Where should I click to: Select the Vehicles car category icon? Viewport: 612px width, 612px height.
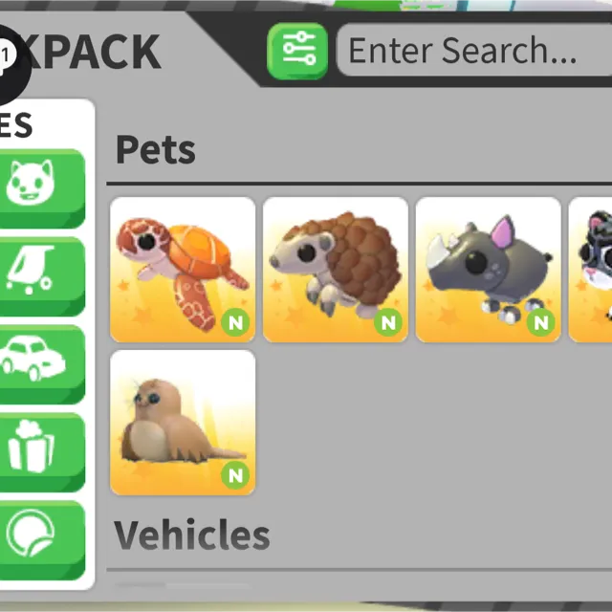tap(42, 364)
